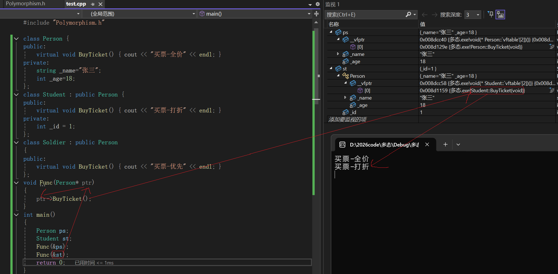The image size is (558, 274).
Task: Expand the _name node under st's Person
Action: (345, 98)
